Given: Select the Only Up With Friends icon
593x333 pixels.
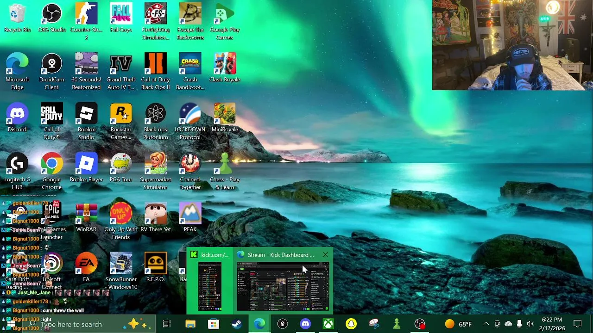Looking at the screenshot, I should pos(121,221).
